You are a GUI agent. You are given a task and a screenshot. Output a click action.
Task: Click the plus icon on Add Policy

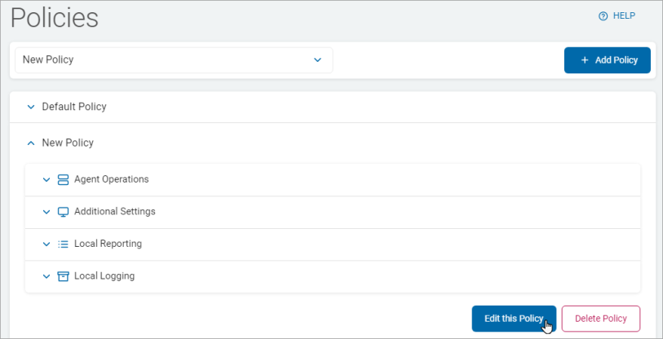(585, 60)
